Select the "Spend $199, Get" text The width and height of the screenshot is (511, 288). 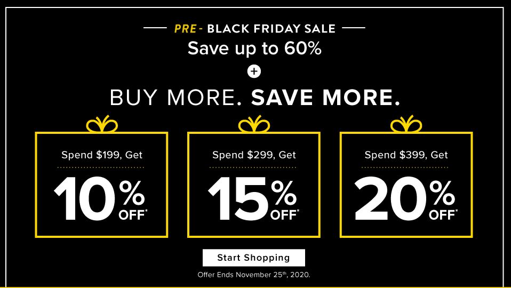pyautogui.click(x=102, y=155)
